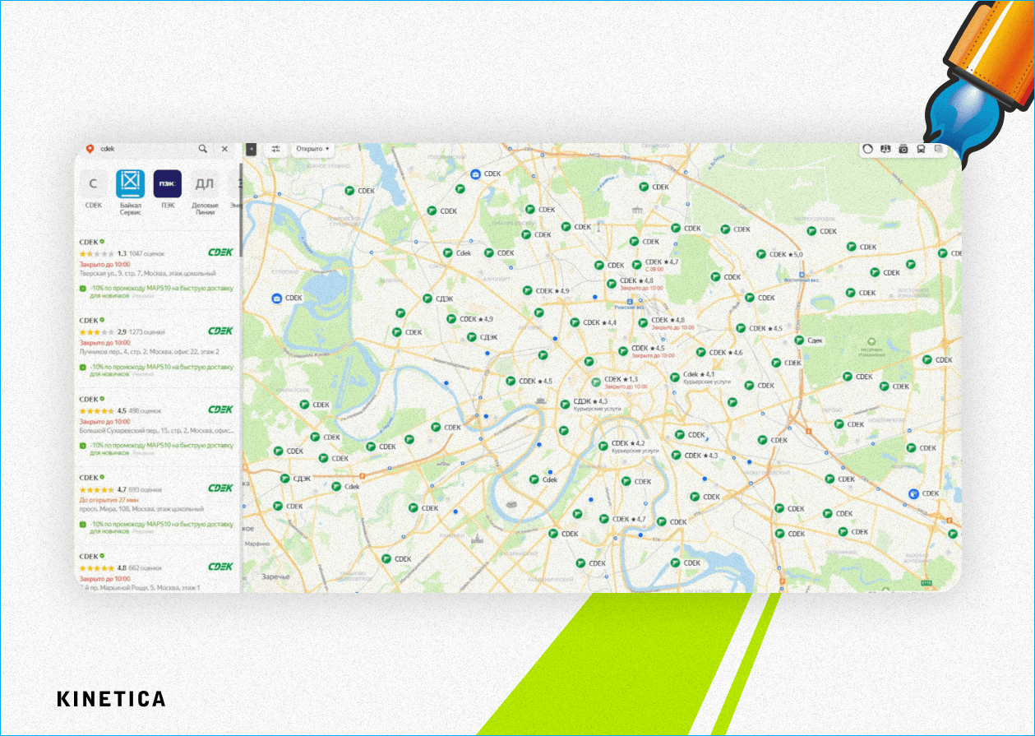Open MAPS10 promo under Тверская ул. result
The width and height of the screenshot is (1035, 736).
tap(156, 291)
